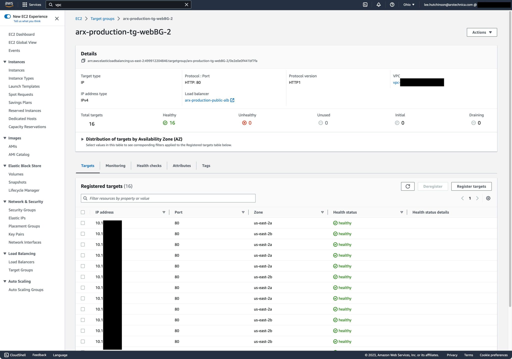
Task: Open the CloudShell icon in top bar
Action: tap(365, 4)
